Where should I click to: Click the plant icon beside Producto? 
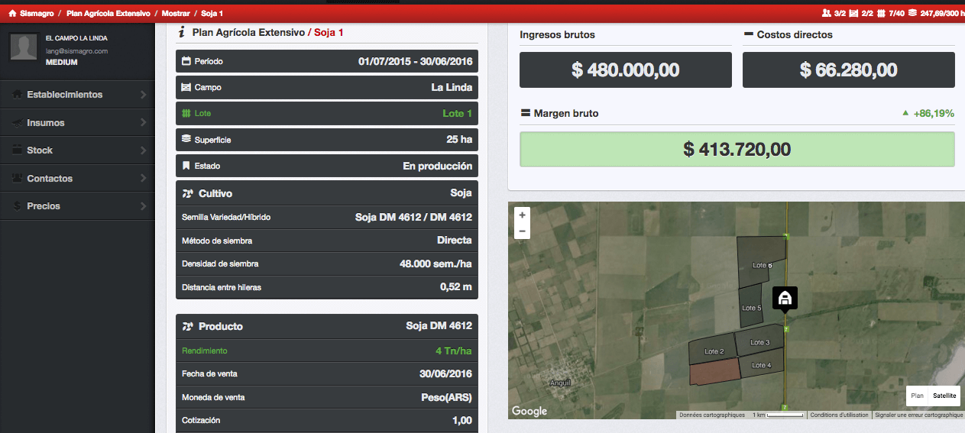tap(188, 327)
